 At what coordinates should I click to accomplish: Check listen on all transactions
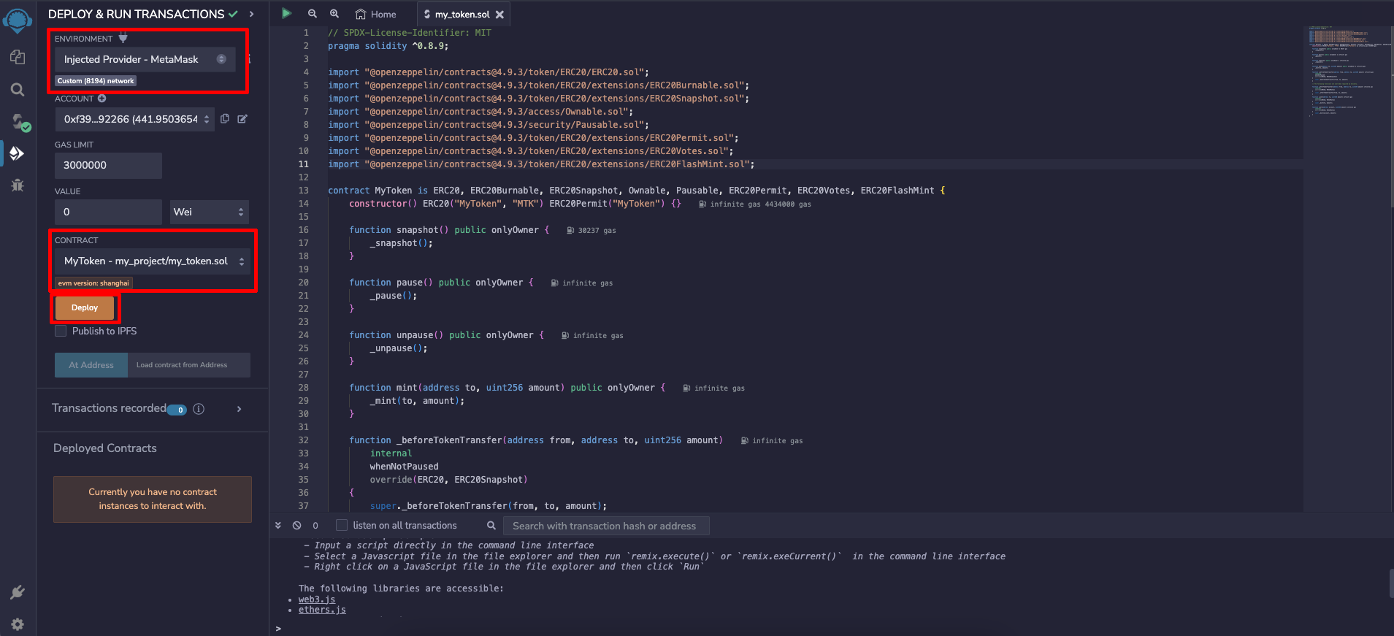(x=342, y=526)
